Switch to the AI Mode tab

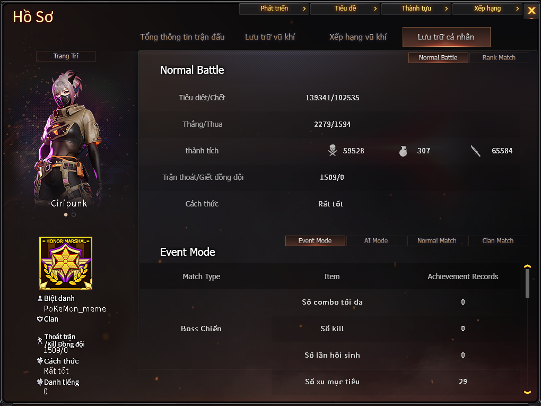click(376, 240)
